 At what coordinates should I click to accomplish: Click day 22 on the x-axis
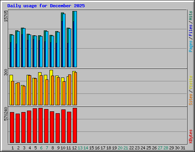(131, 148)
